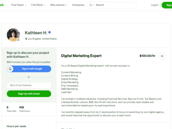
Task: Click the Hours per week heading
Action: tap(16, 126)
